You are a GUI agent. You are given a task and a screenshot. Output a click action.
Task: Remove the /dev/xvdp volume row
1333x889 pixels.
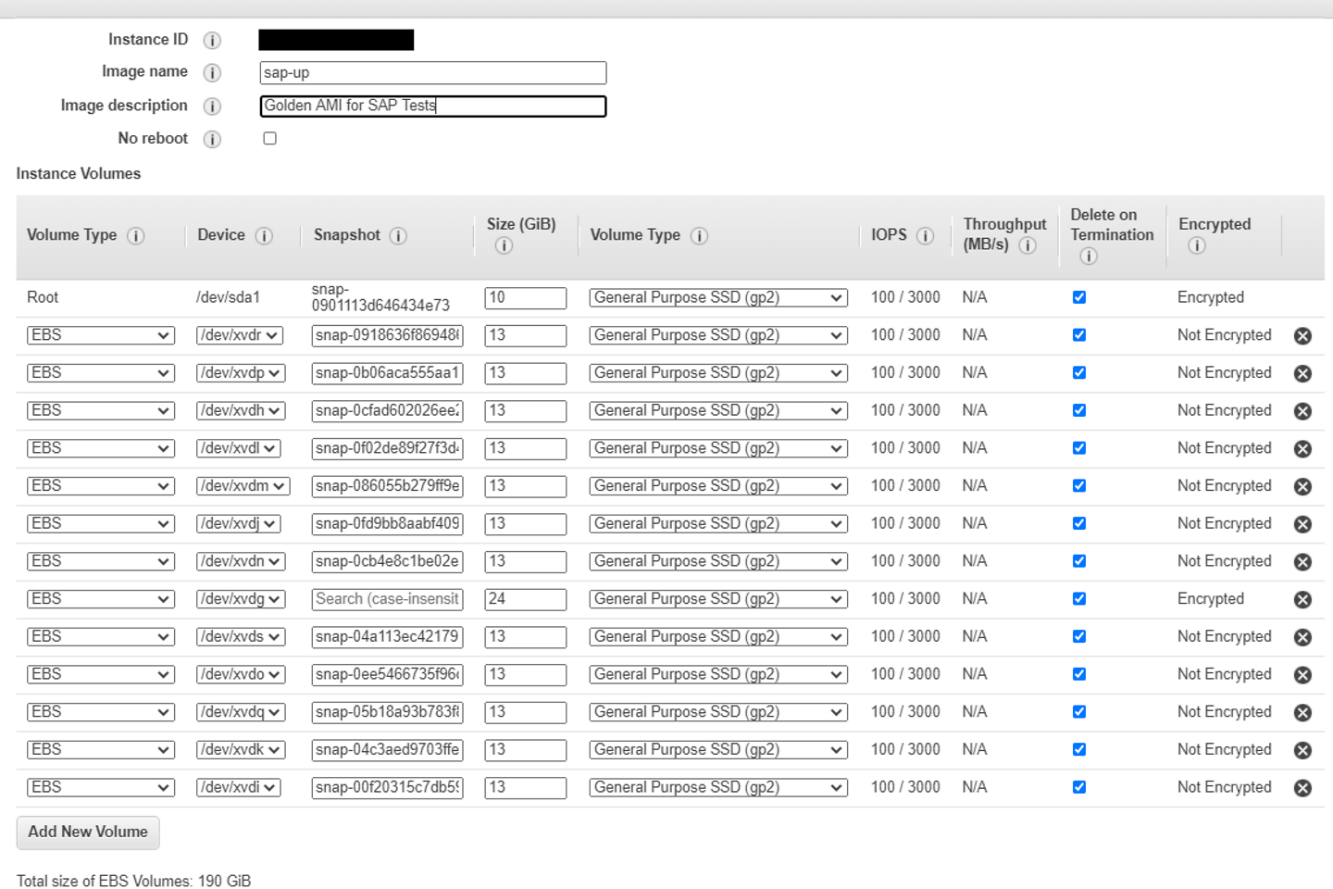[x=1302, y=373]
